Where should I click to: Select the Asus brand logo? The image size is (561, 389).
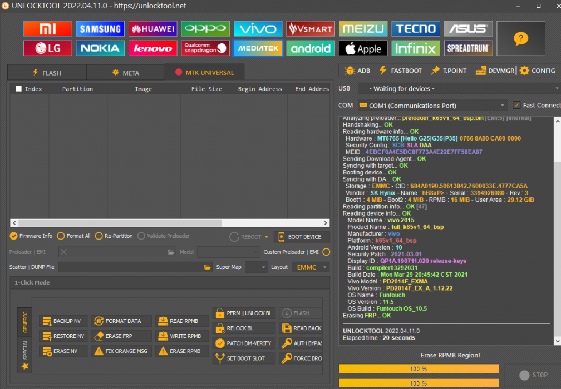coord(469,29)
